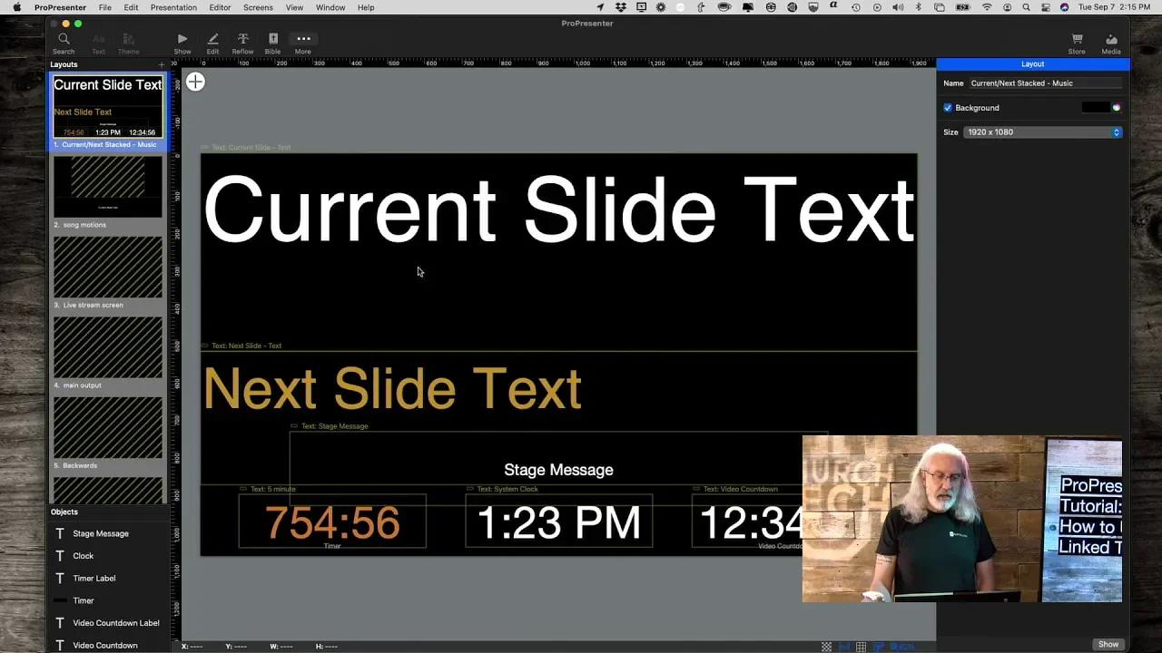This screenshot has width=1162, height=653.
Task: Uncheck the Background checkbox in Layout panel
Action: 948,107
